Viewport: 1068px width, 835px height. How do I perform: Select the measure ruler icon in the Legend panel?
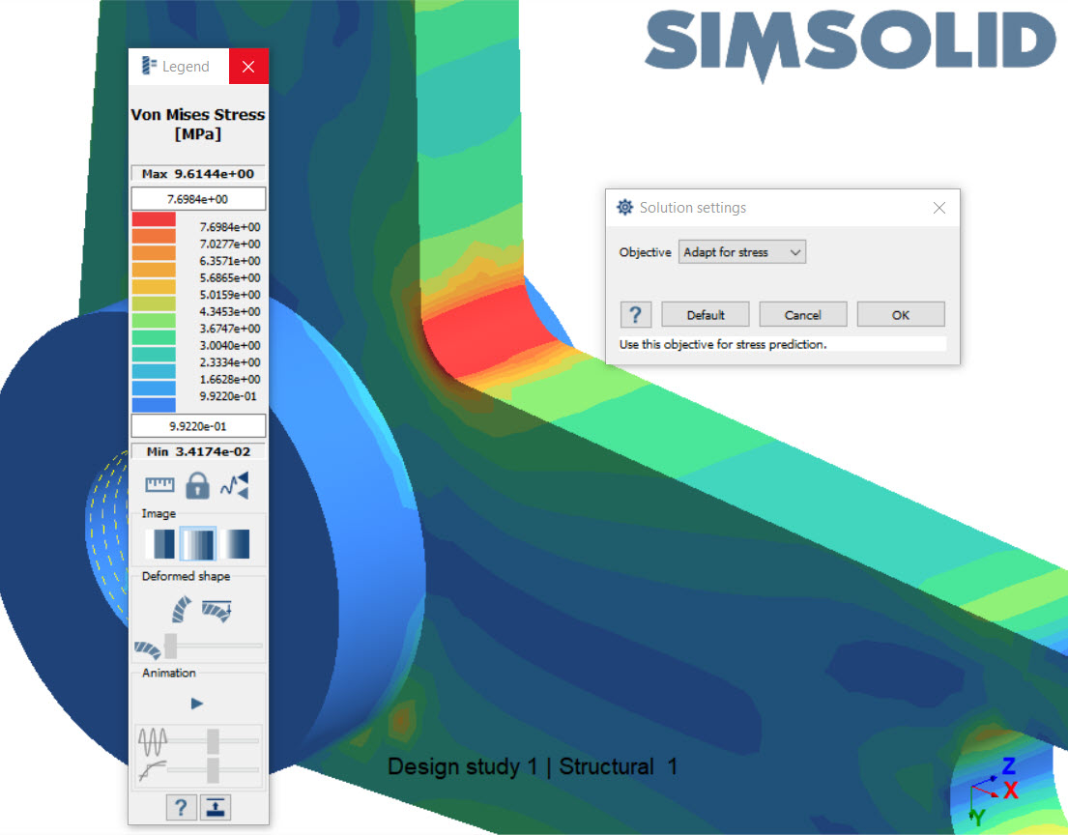[x=159, y=483]
